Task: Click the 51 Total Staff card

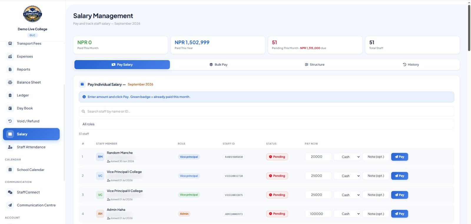Action: click(412, 45)
